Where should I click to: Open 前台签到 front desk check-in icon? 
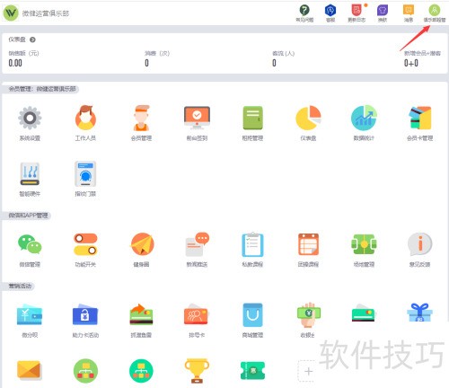197,118
